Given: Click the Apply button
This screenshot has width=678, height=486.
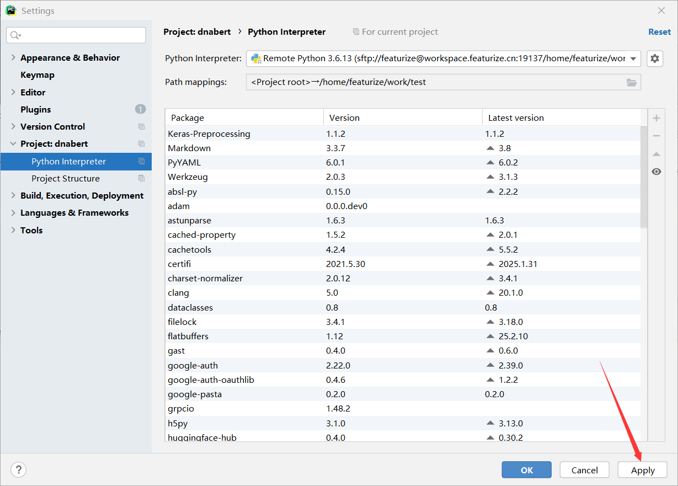Looking at the screenshot, I should tap(643, 470).
